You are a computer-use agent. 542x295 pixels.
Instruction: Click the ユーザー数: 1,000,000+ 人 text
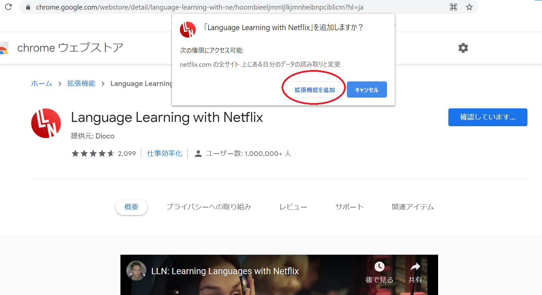[248, 154]
